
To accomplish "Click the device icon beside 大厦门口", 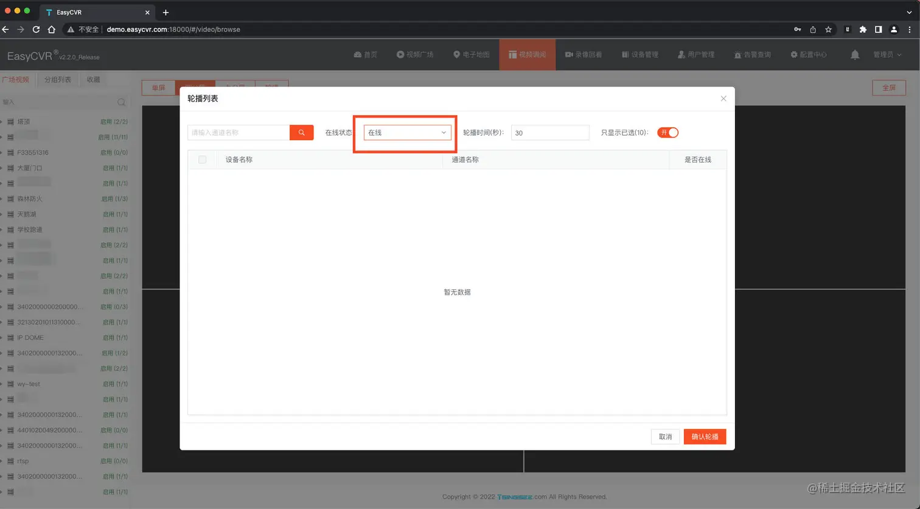I will pyautogui.click(x=10, y=168).
